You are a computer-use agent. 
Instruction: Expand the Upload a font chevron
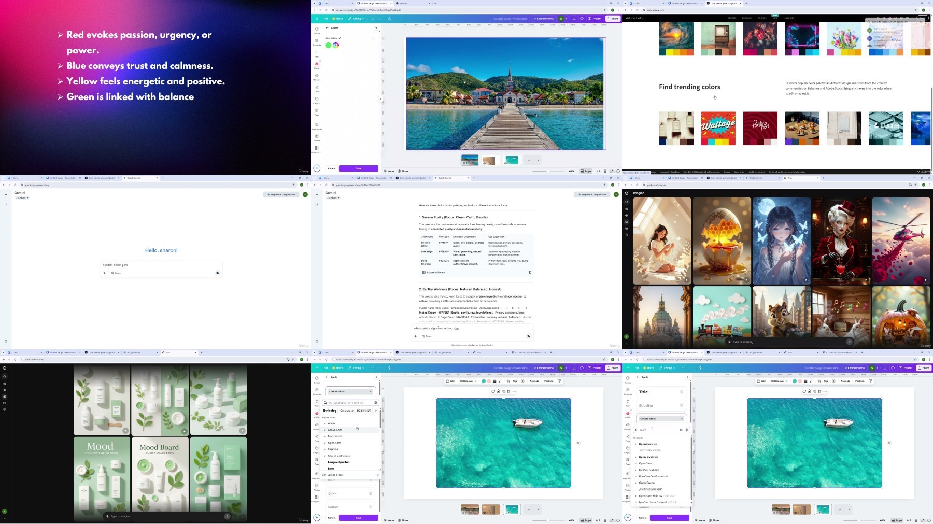point(377,475)
